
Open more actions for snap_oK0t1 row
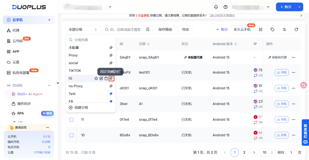294,88
